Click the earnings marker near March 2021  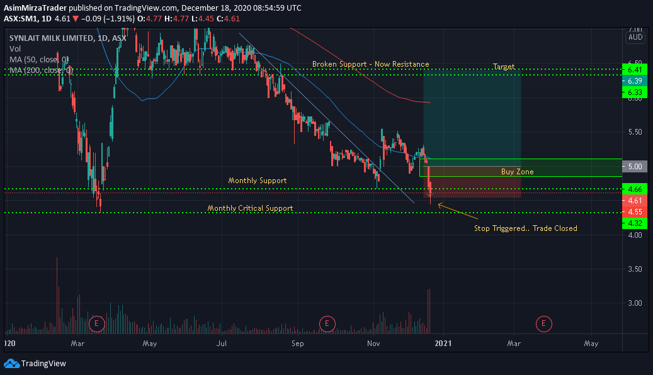coord(543,323)
